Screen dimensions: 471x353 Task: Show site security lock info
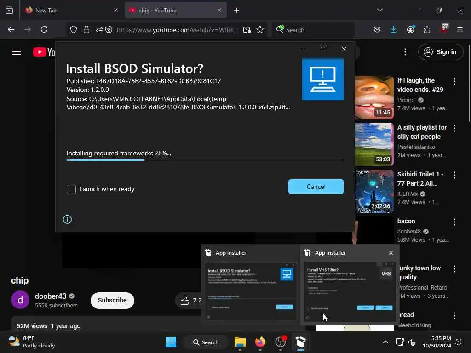coord(86,29)
